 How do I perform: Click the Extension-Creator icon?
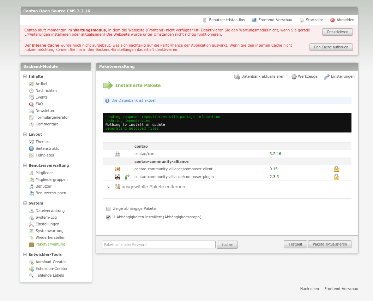31,268
